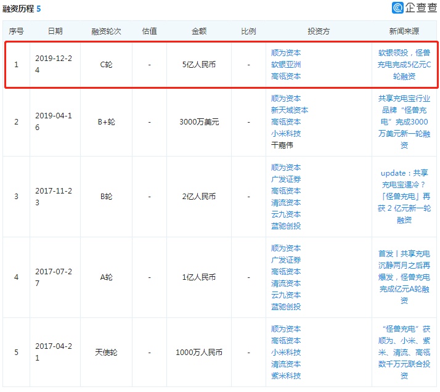Open 顺为资本 investor in C轮 row
The height and width of the screenshot is (392, 440).
pos(286,53)
